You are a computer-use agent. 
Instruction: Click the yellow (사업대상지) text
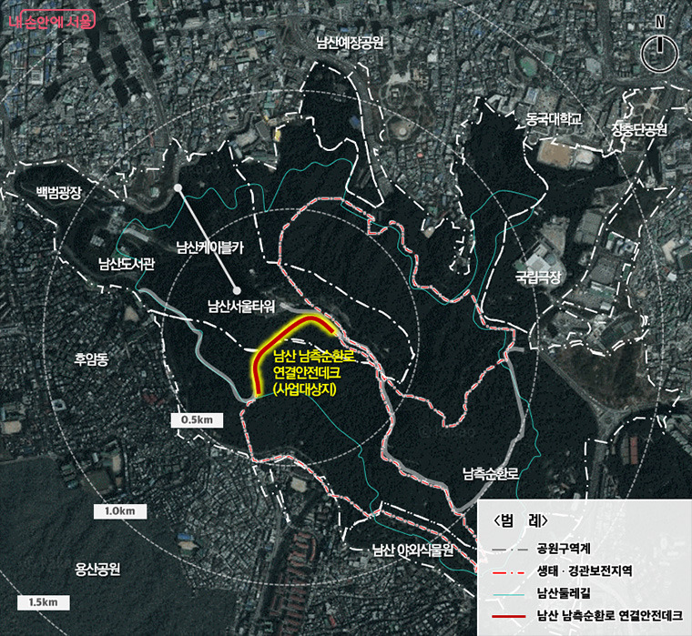(304, 389)
